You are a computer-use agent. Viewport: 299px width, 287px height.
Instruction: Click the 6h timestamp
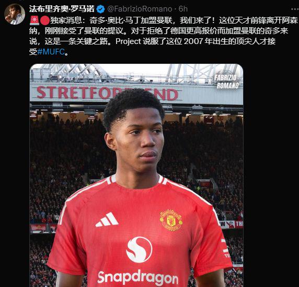point(183,9)
